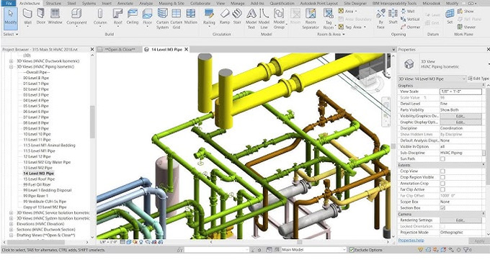The width and height of the screenshot is (490, 260).
Task: Open the Properties help link
Action: click(x=411, y=240)
